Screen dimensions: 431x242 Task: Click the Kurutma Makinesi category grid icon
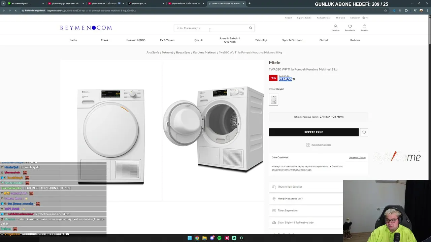[308, 145]
